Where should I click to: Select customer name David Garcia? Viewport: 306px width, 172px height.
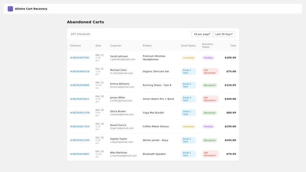click(x=118, y=125)
